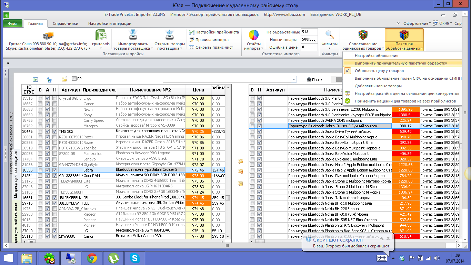The width and height of the screenshot is (471, 265).
Task: Expand the Отчёты импорта dropdown arrow
Action: [x=261, y=49]
